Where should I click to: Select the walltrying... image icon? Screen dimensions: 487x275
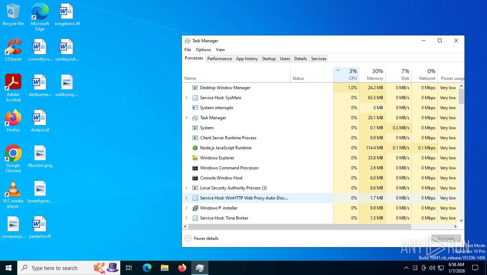click(67, 86)
